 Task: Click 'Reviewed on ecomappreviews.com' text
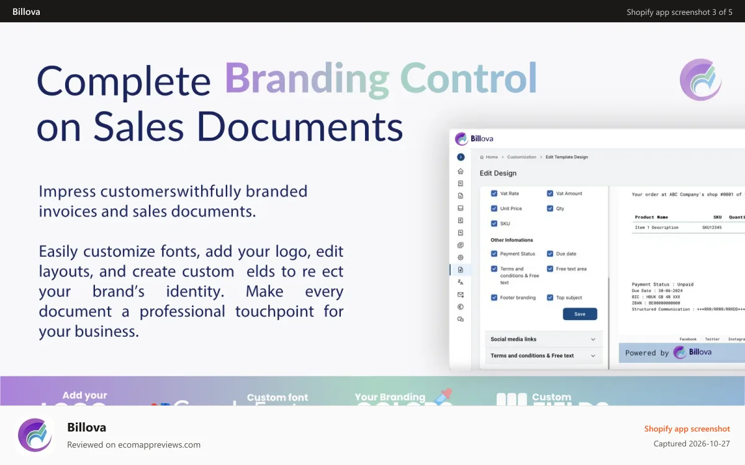click(133, 445)
